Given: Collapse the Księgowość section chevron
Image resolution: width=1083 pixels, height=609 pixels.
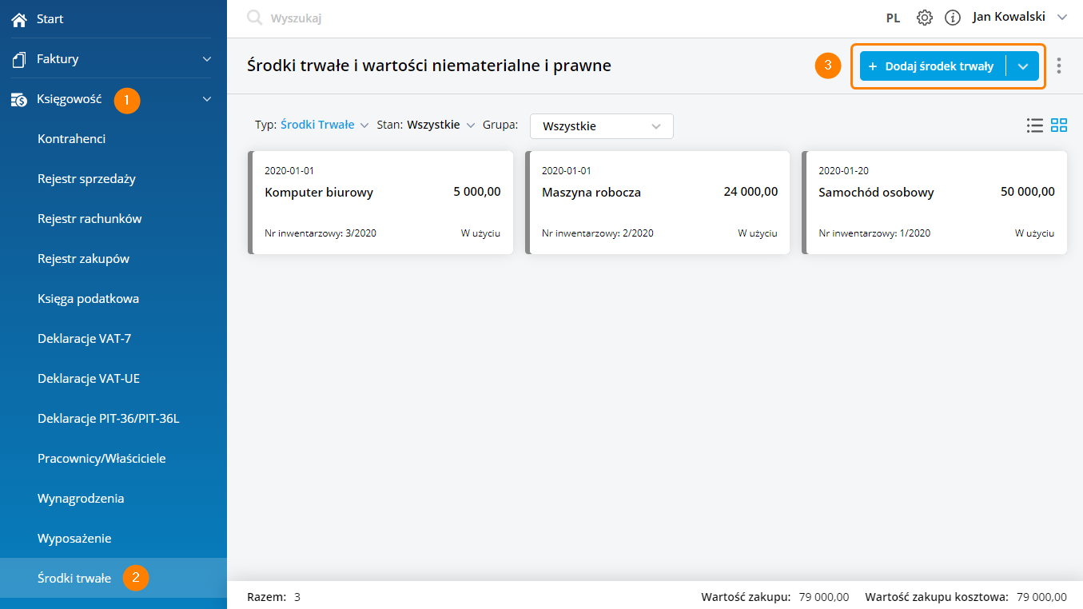Looking at the screenshot, I should pos(207,99).
